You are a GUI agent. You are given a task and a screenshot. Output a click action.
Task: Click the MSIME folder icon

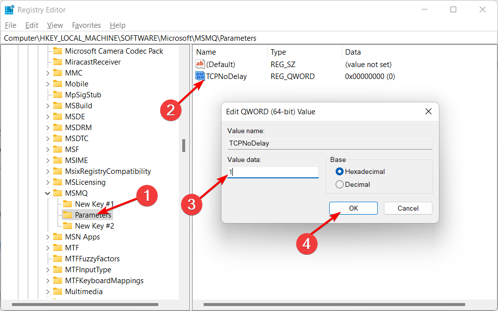[x=58, y=160]
